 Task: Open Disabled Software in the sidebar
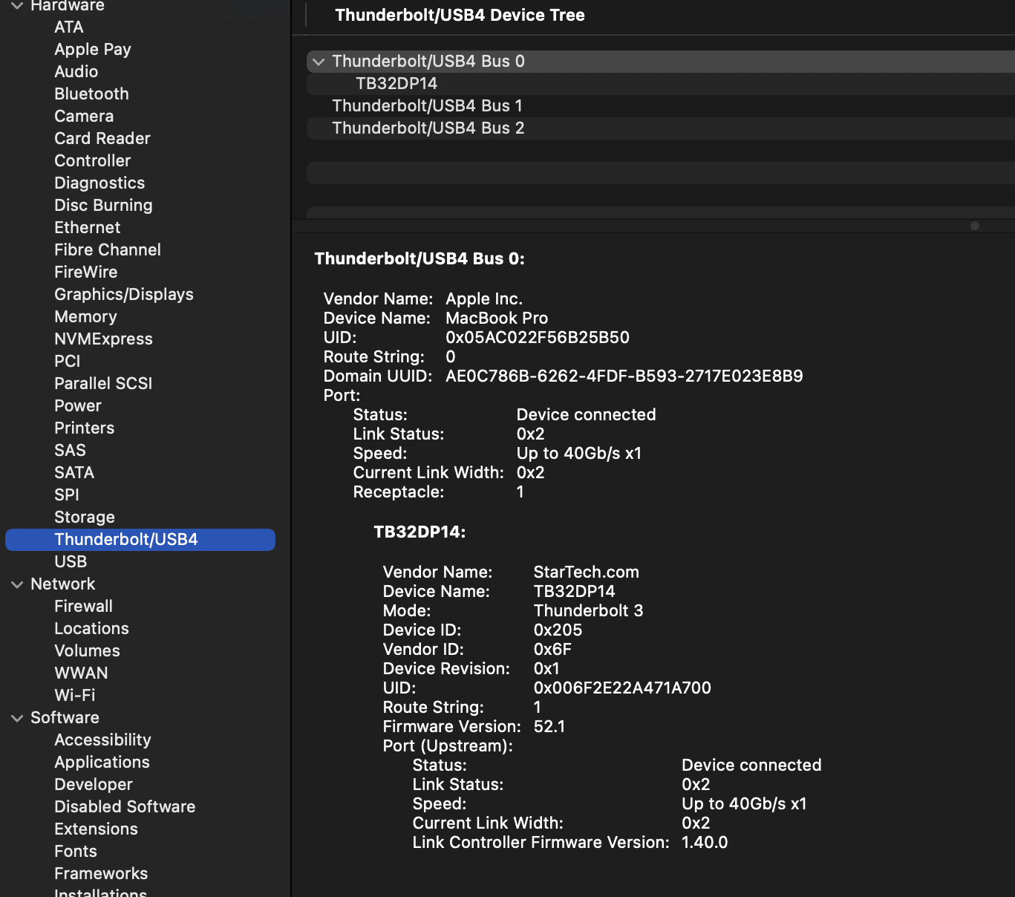[125, 807]
